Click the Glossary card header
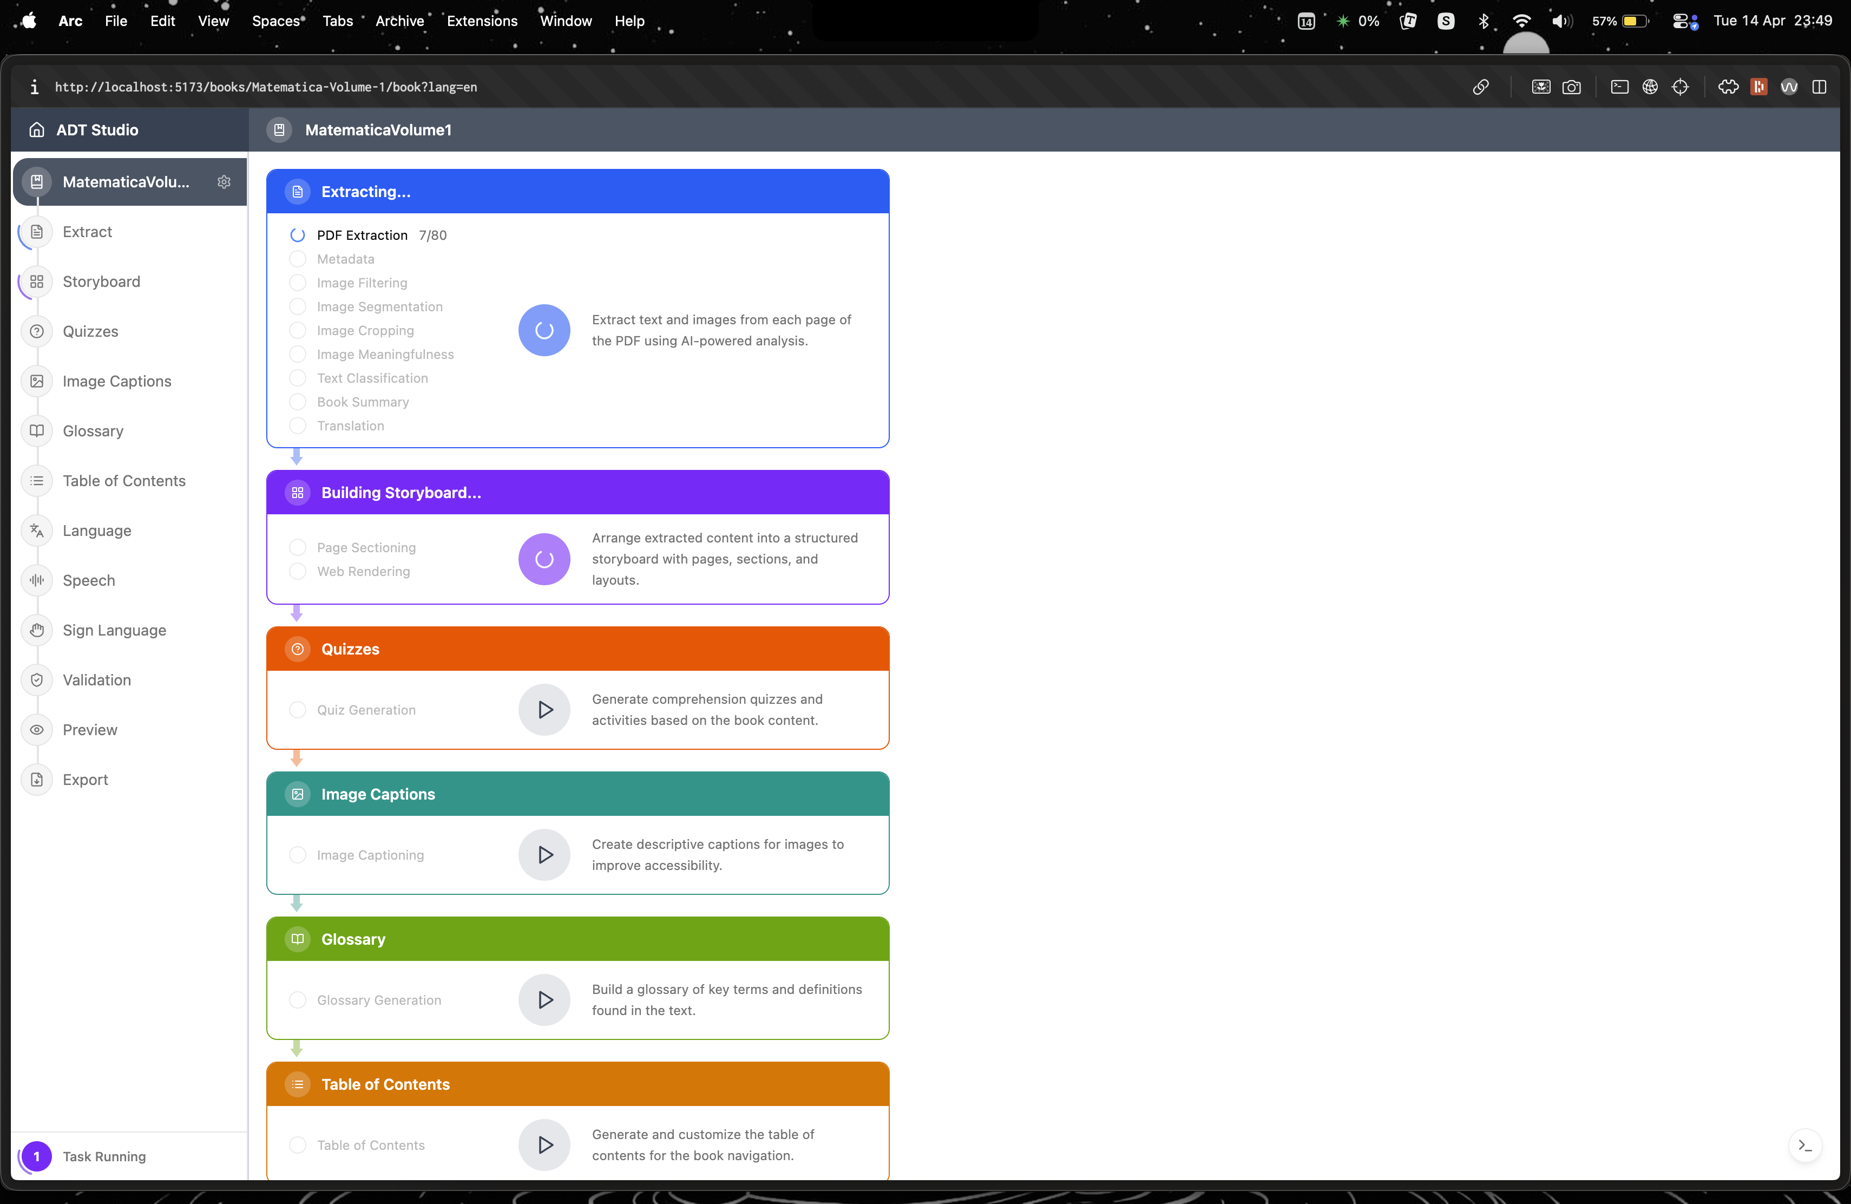The width and height of the screenshot is (1851, 1204). (578, 939)
